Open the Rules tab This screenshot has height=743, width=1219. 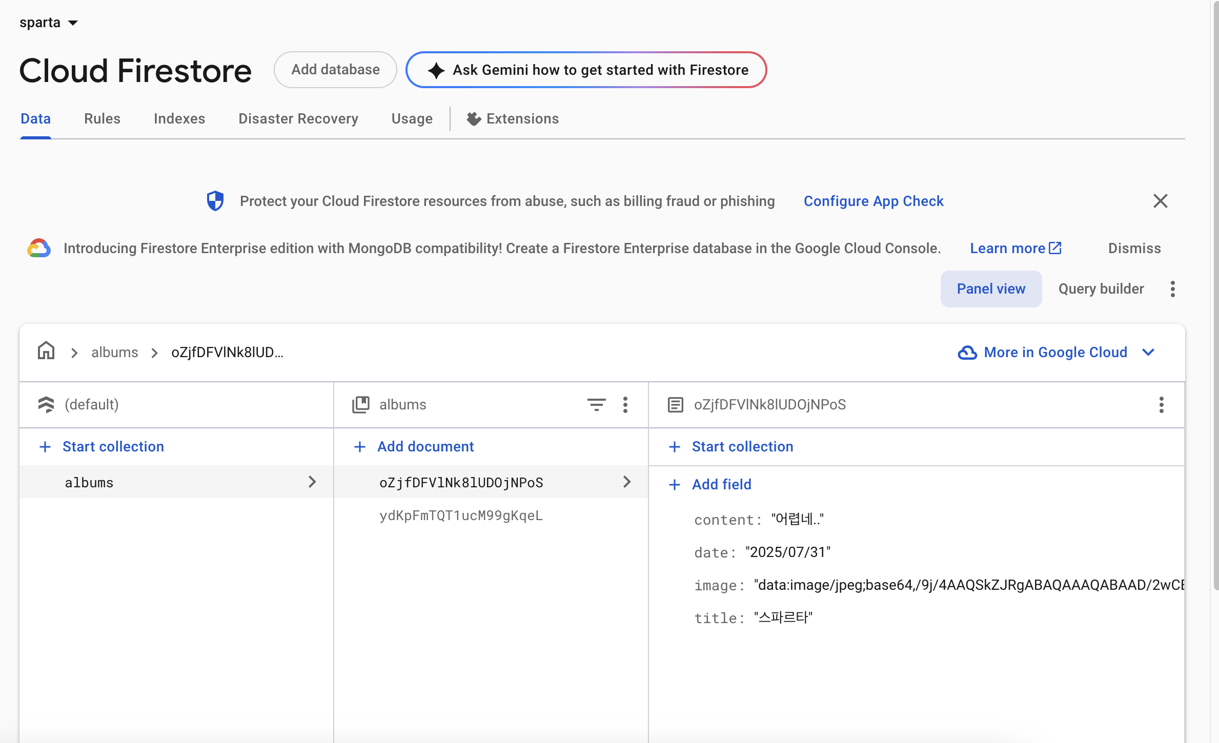(x=102, y=119)
